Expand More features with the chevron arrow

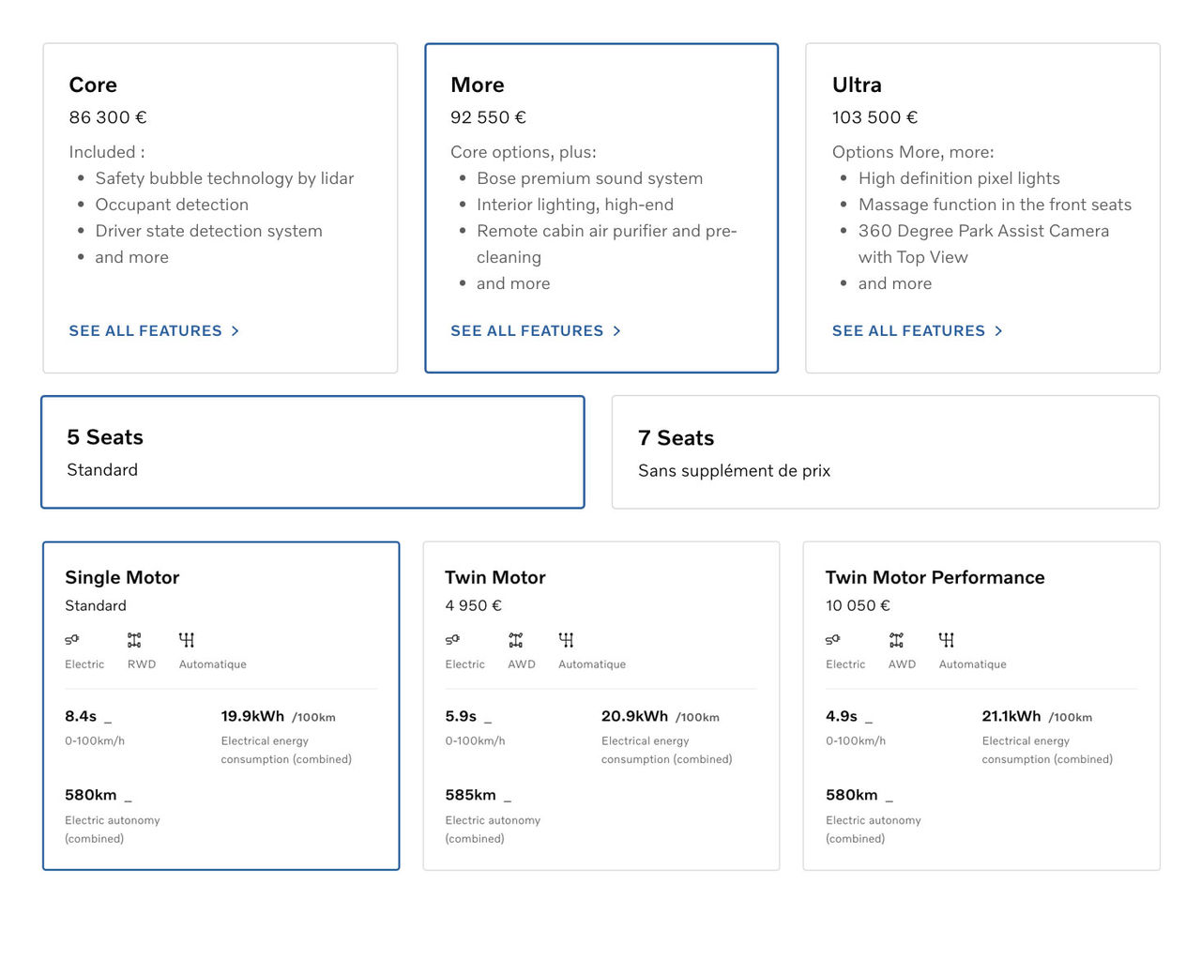(x=617, y=331)
